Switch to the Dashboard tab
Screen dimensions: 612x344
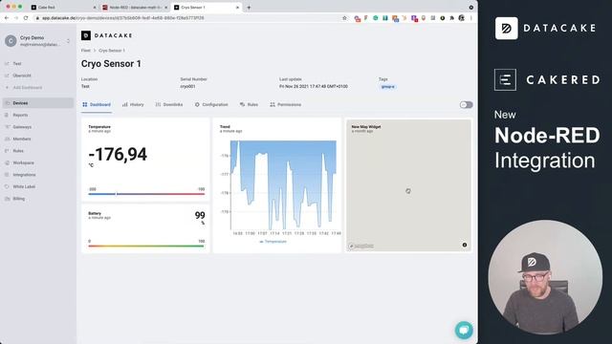97,104
